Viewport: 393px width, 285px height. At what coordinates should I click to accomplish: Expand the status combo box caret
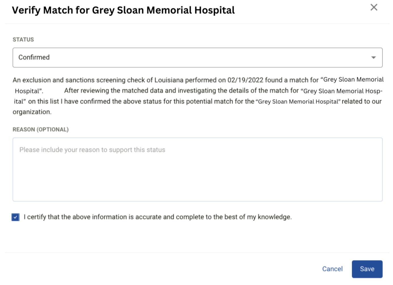point(373,58)
